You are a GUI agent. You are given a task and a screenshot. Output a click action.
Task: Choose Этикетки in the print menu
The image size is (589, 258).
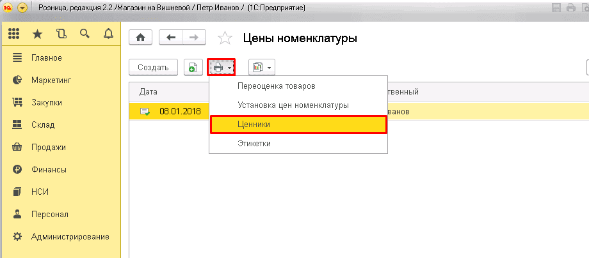pos(254,144)
